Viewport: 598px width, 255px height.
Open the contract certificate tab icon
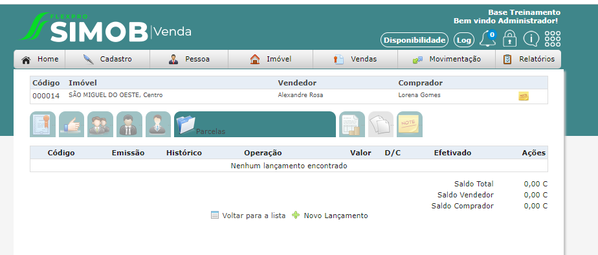(43, 124)
